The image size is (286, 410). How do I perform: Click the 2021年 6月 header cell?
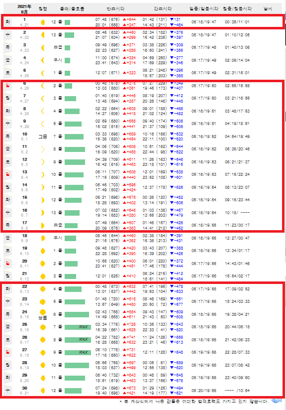pos(24,9)
